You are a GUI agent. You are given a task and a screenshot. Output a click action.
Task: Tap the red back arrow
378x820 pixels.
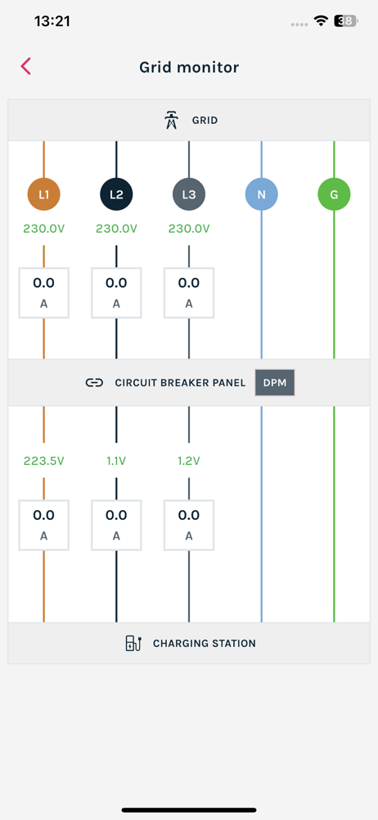click(x=26, y=66)
